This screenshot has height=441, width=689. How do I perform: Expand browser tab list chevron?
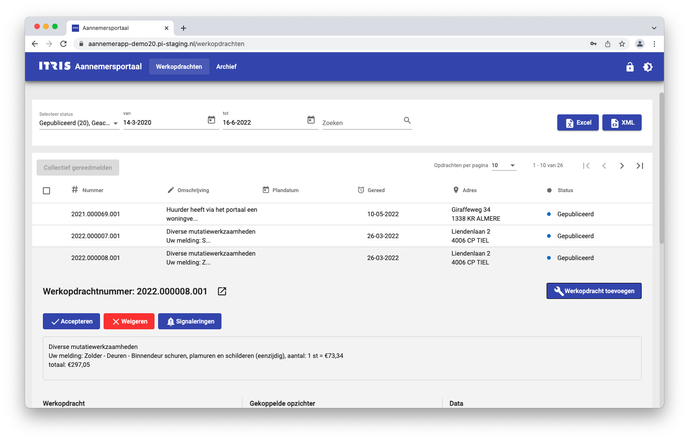[654, 28]
